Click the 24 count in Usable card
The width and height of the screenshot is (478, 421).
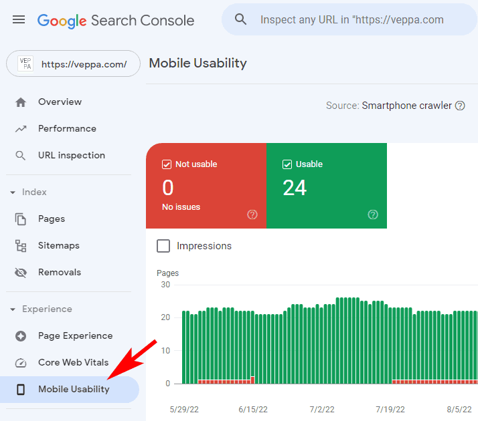tap(294, 188)
